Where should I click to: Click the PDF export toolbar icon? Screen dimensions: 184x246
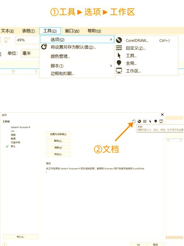pos(7,40)
